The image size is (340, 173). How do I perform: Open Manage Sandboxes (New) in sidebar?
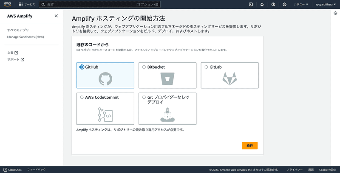25,37
